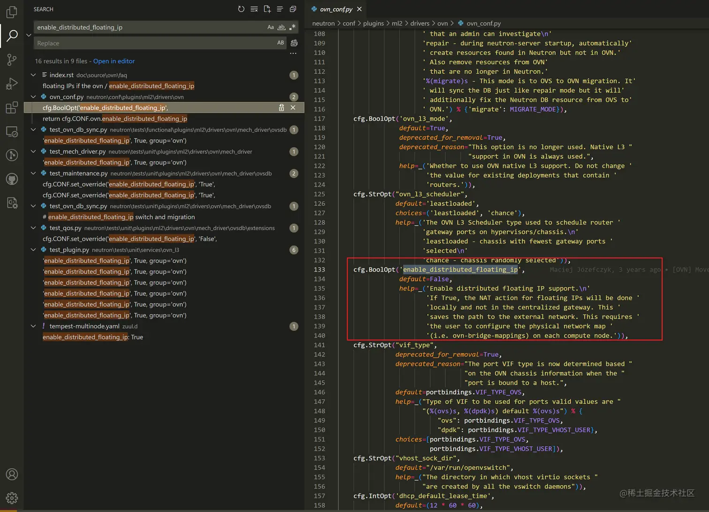Collapse the index.rst result group
This screenshot has height=512, width=709.
pyautogui.click(x=33, y=75)
